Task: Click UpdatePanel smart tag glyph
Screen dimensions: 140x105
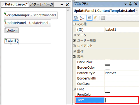Action: [x=5, y=20]
